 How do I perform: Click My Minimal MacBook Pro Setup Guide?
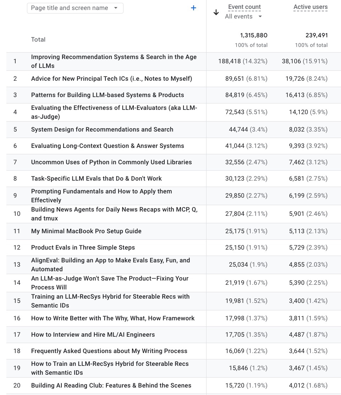[x=86, y=231]
